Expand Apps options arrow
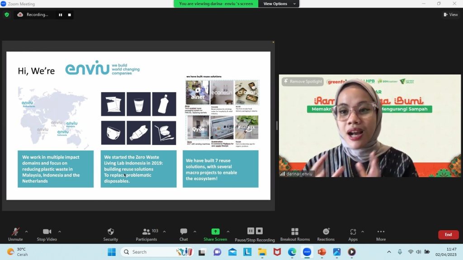 coord(363,232)
